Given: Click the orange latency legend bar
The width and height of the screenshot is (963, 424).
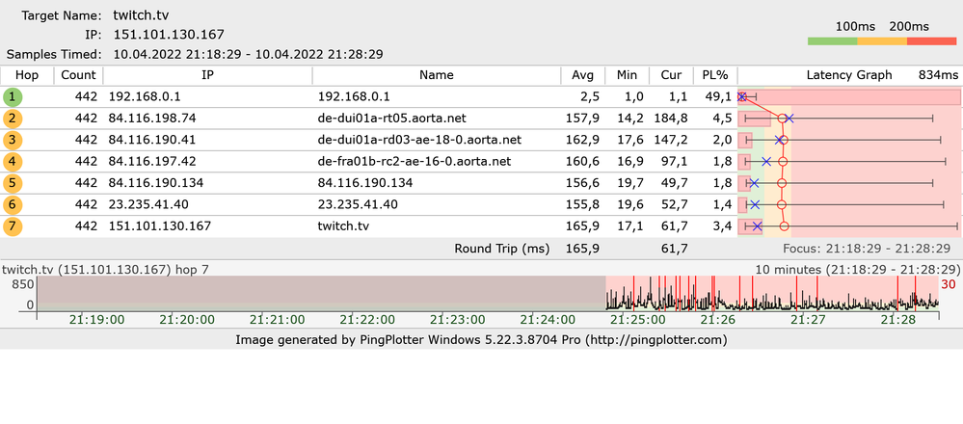Looking at the screenshot, I should tap(882, 41).
